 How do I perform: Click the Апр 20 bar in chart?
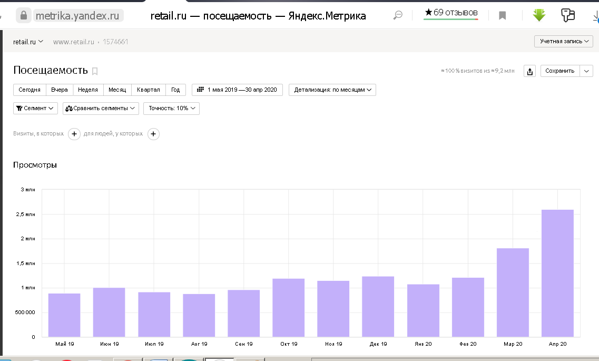(557, 274)
